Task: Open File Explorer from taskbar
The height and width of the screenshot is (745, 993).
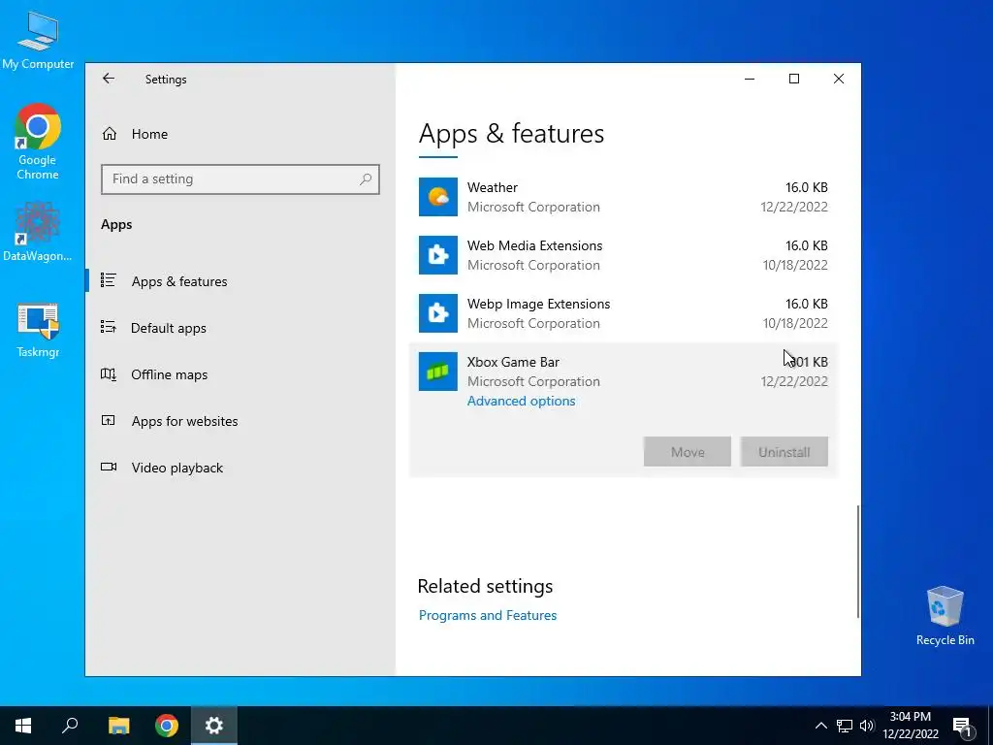Action: (x=118, y=726)
